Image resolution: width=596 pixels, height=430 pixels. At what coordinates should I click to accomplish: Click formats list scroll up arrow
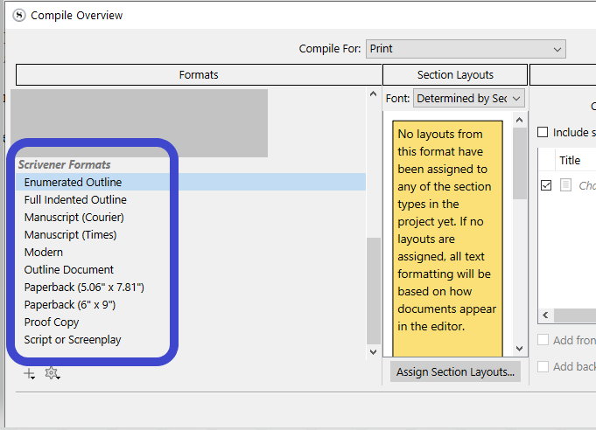(373, 94)
